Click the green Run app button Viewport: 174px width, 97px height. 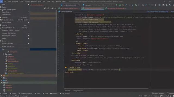(x=117, y=5)
